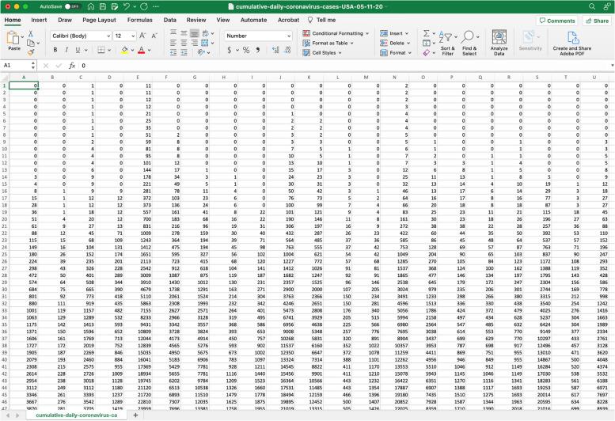Viewport: 615px width, 421px height.
Task: Click the insert function fx icon
Action: point(72,66)
